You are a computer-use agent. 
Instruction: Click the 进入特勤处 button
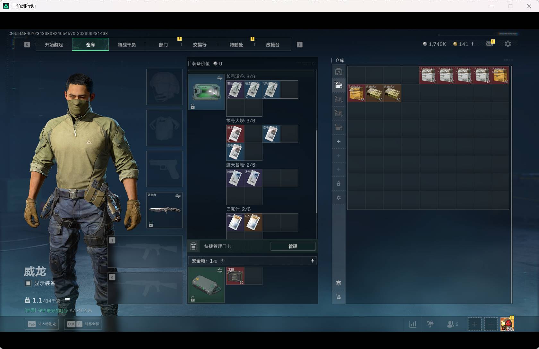click(x=42, y=324)
